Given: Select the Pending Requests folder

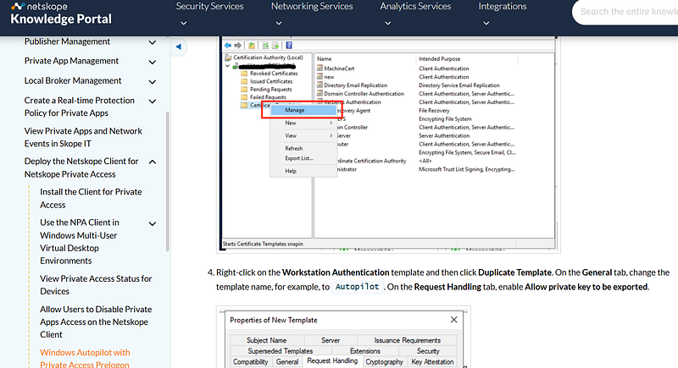Looking at the screenshot, I should [266, 90].
